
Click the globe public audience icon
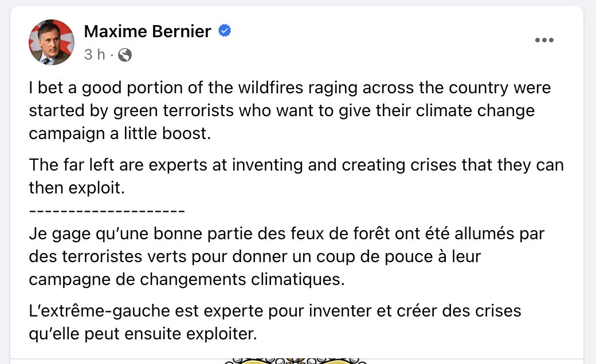[125, 55]
